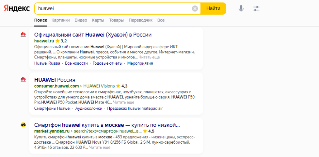319x157 pixels.
Task: Click the huawei.ru green URL
Action: click(44, 41)
